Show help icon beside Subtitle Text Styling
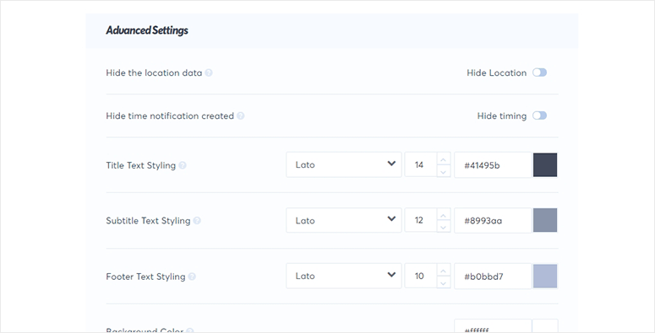The image size is (655, 333). pyautogui.click(x=197, y=221)
